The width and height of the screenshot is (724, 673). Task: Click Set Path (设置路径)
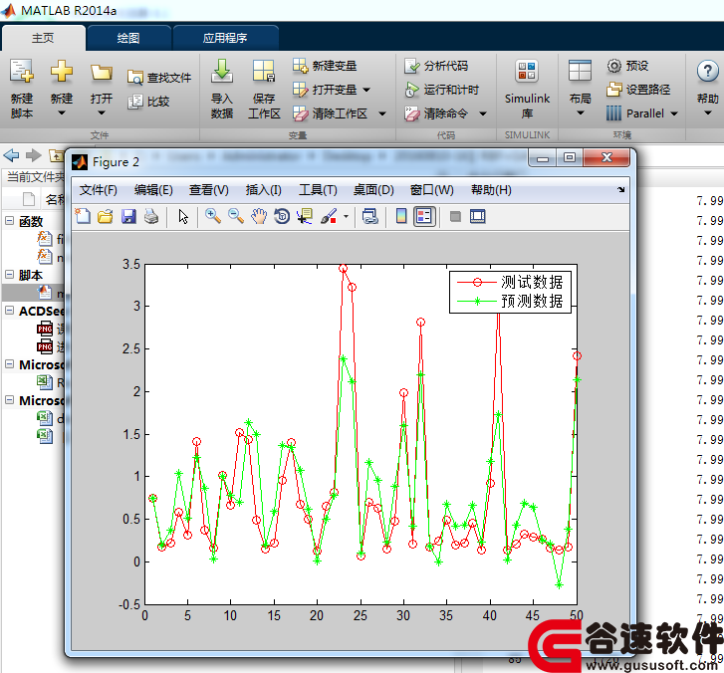[638, 89]
